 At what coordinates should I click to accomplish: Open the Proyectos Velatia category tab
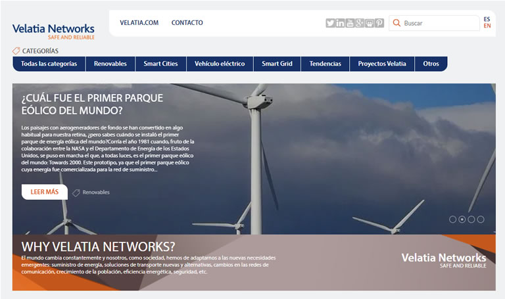click(382, 64)
